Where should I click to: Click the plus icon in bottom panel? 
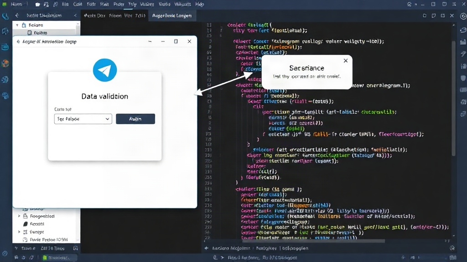coord(207,248)
